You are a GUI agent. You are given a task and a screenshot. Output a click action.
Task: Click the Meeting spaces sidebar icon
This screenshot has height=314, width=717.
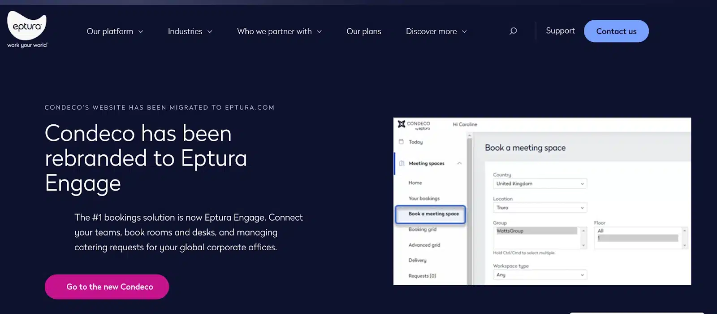[402, 163]
